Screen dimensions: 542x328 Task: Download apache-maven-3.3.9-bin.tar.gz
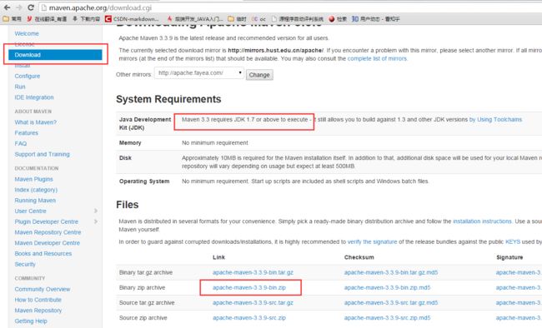click(253, 272)
